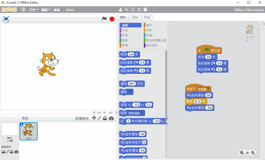Select the duplicate stamp tool
This screenshot has width=265, height=160.
pos(120,10)
